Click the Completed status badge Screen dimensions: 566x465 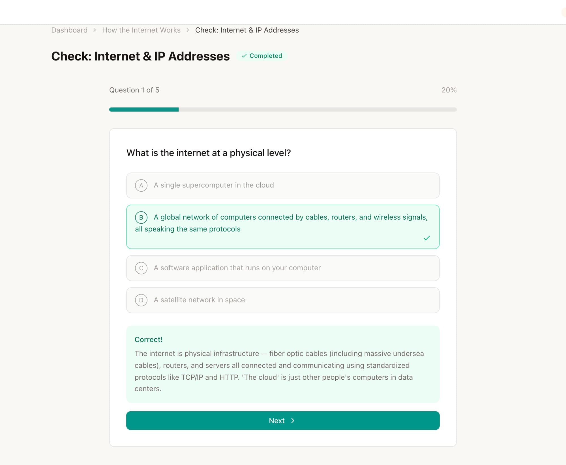click(262, 56)
